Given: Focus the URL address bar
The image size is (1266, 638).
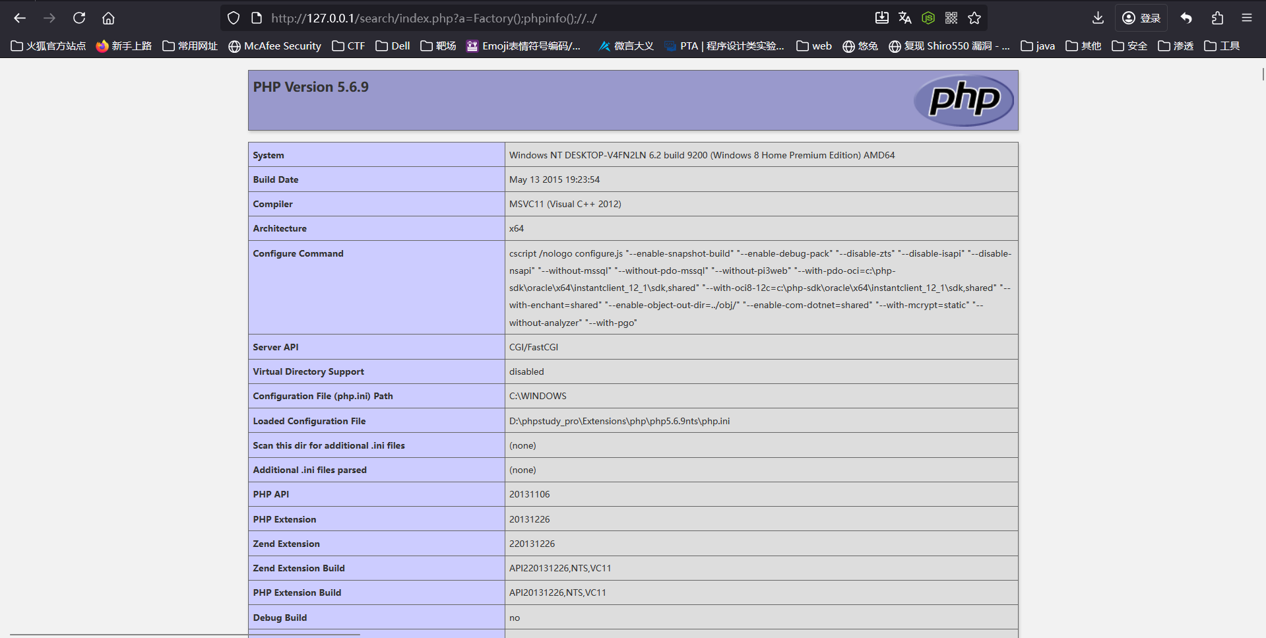Looking at the screenshot, I should click(x=561, y=18).
